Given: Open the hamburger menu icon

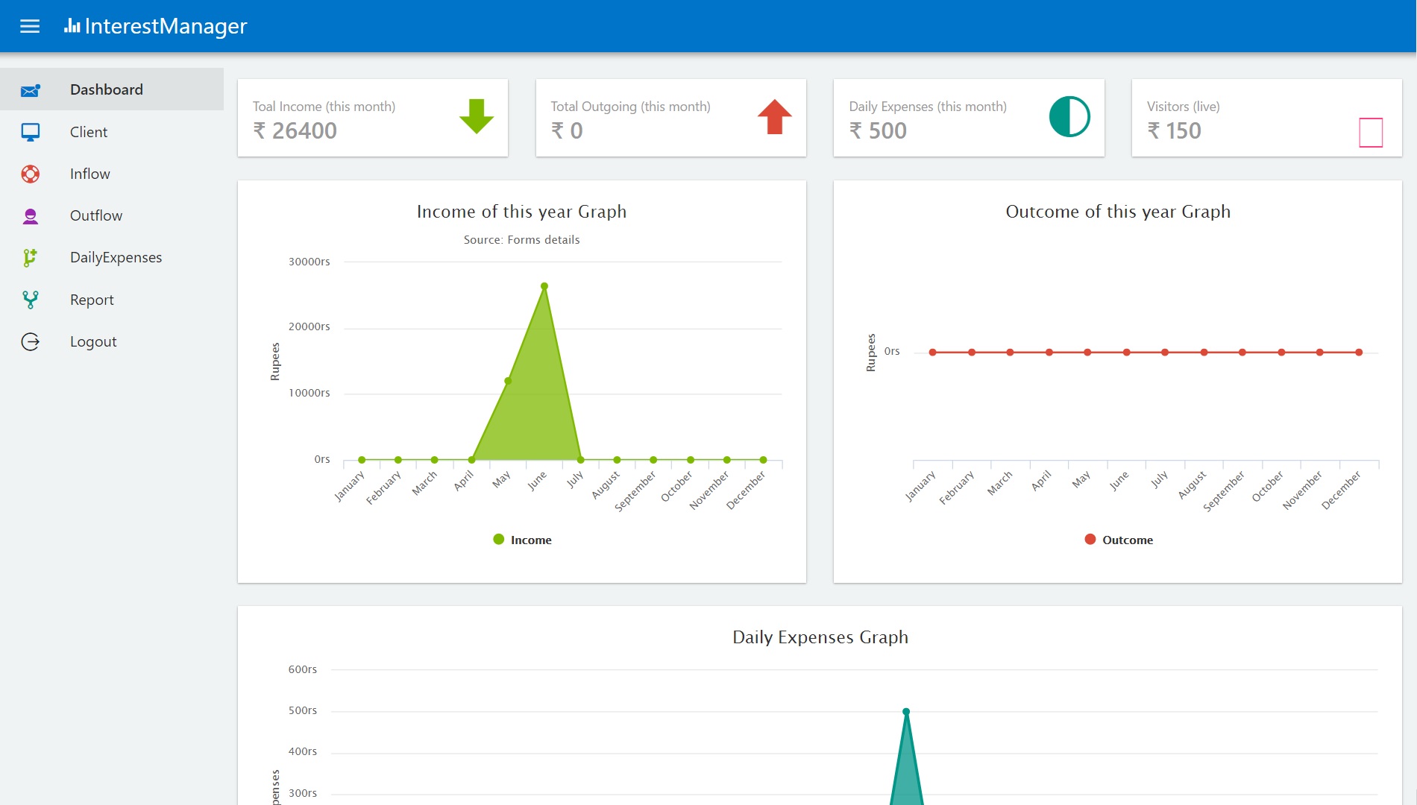Looking at the screenshot, I should click(30, 27).
